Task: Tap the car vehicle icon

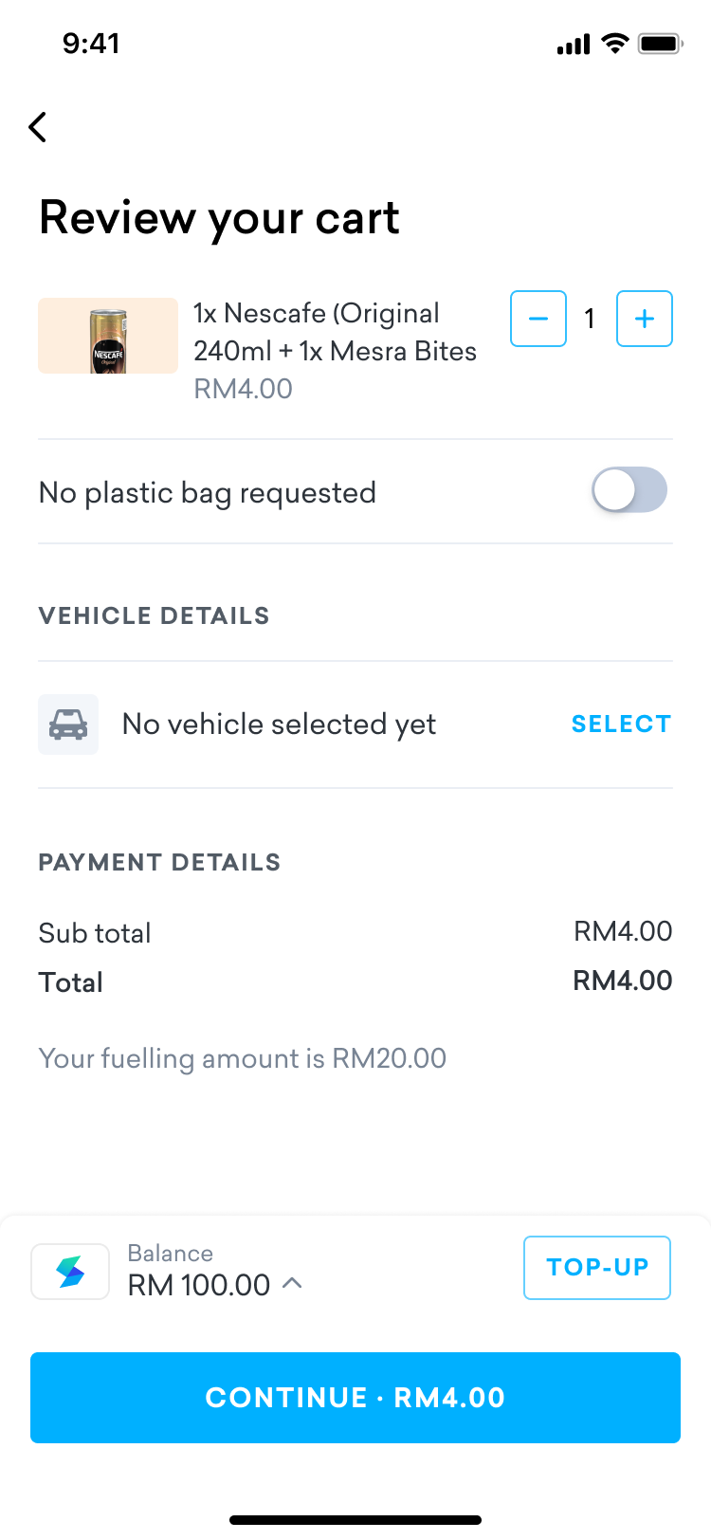Action: pyautogui.click(x=68, y=724)
